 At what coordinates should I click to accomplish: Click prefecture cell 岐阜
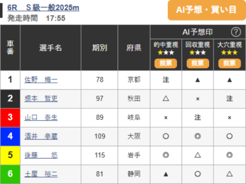pyautogui.click(x=134, y=117)
